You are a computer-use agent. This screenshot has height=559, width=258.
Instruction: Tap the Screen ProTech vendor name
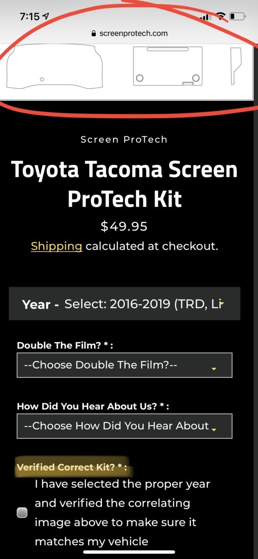[x=124, y=139]
